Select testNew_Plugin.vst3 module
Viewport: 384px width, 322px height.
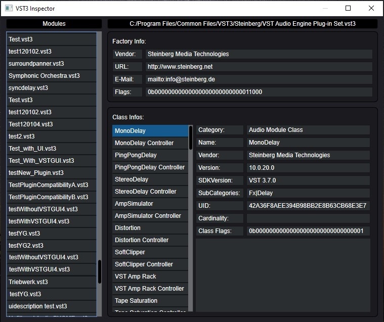click(52, 173)
